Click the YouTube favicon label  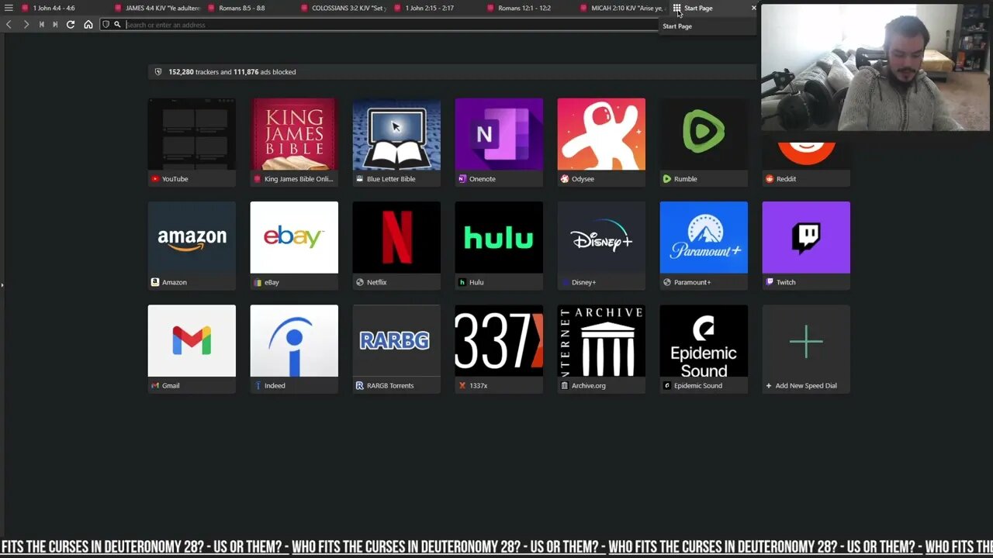pos(155,179)
